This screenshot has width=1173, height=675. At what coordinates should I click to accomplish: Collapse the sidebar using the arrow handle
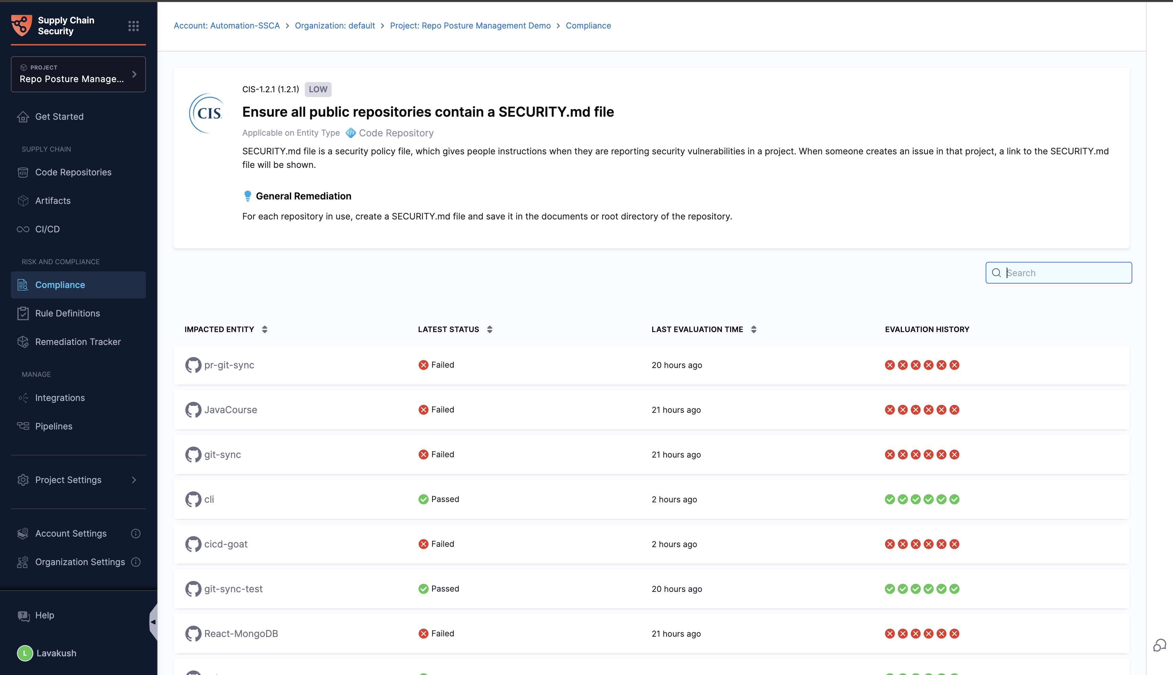point(153,622)
